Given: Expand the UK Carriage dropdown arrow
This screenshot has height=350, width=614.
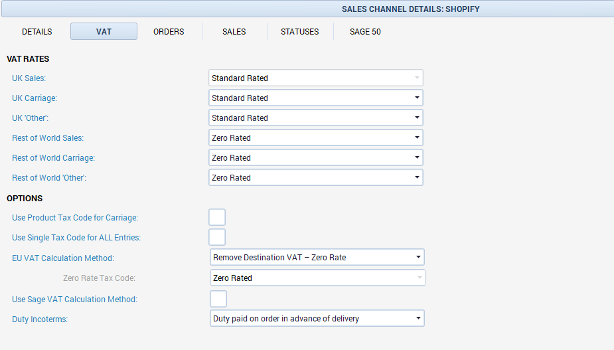Looking at the screenshot, I should pos(417,98).
